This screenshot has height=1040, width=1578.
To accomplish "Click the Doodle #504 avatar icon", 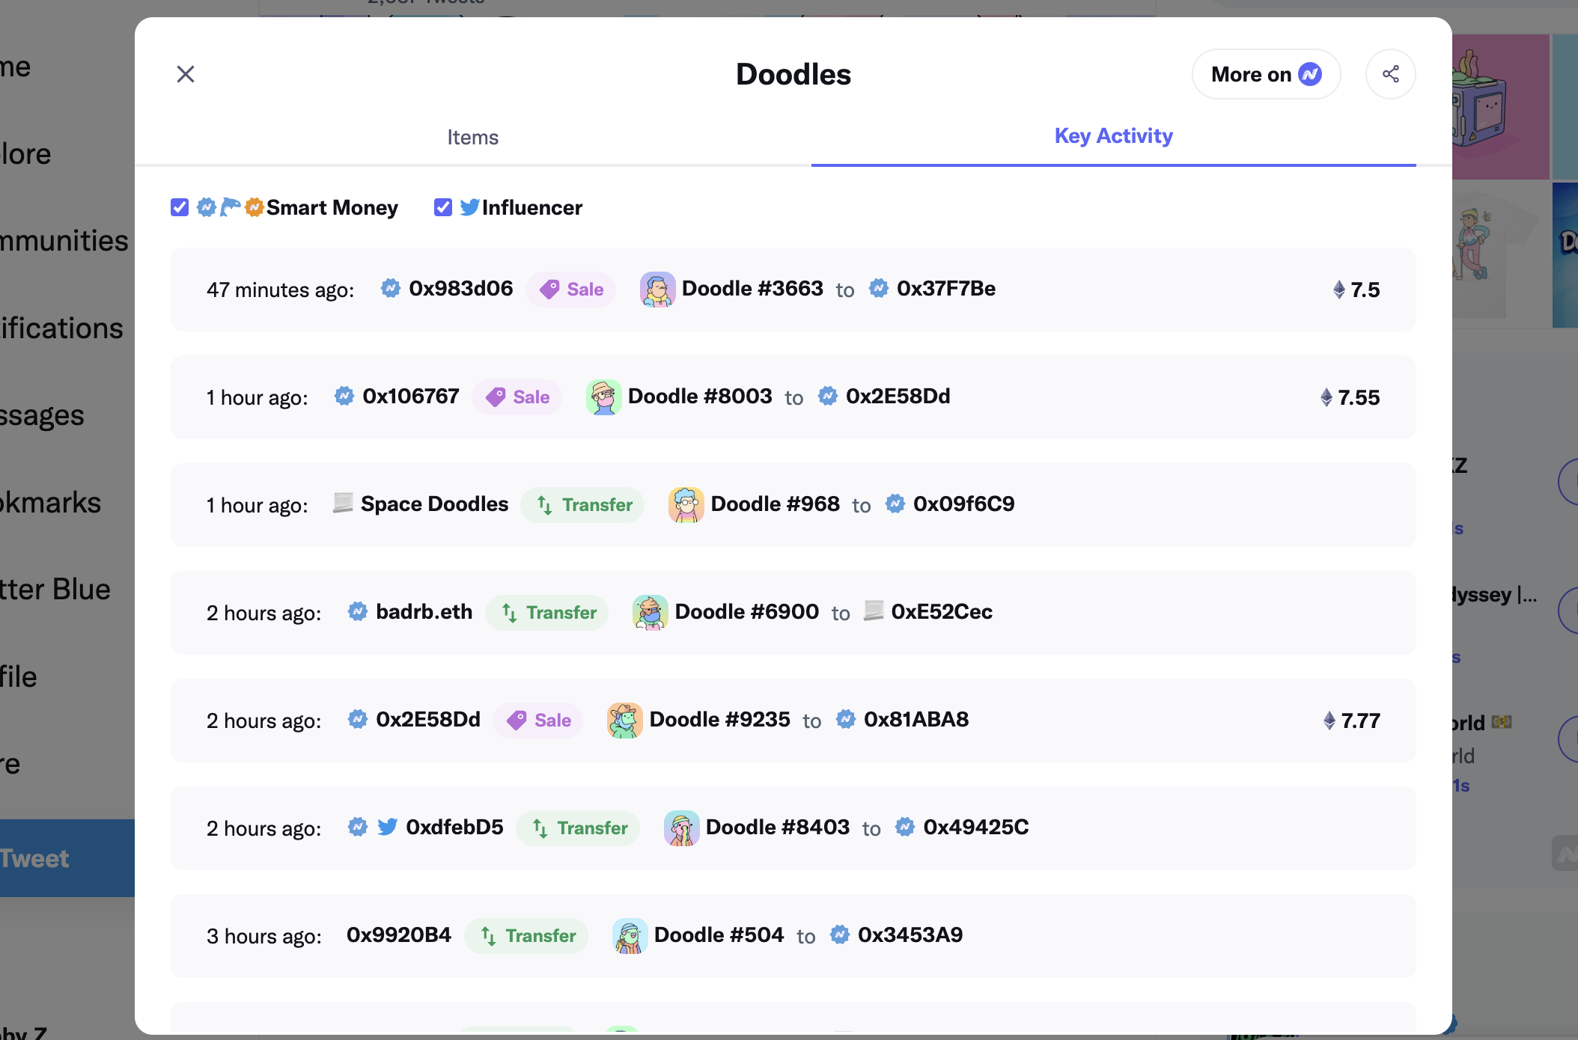I will [x=630, y=936].
